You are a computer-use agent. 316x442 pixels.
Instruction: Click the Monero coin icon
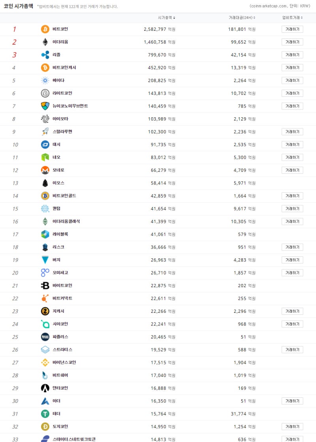coord(45,170)
